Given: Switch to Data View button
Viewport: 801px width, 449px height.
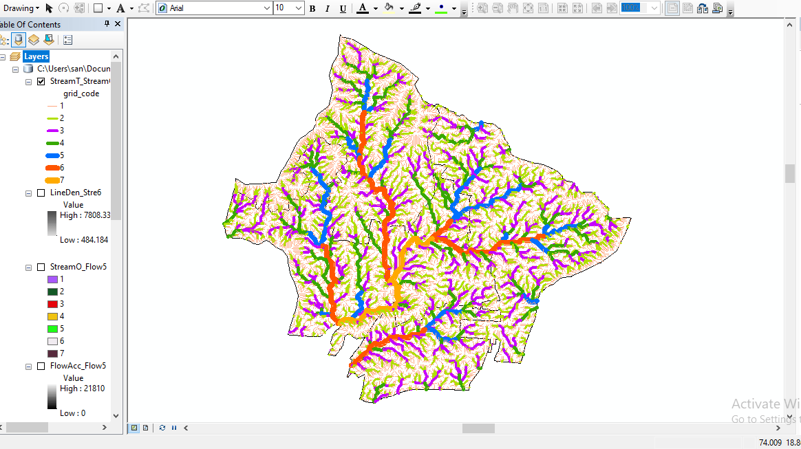Looking at the screenshot, I should point(133,428).
